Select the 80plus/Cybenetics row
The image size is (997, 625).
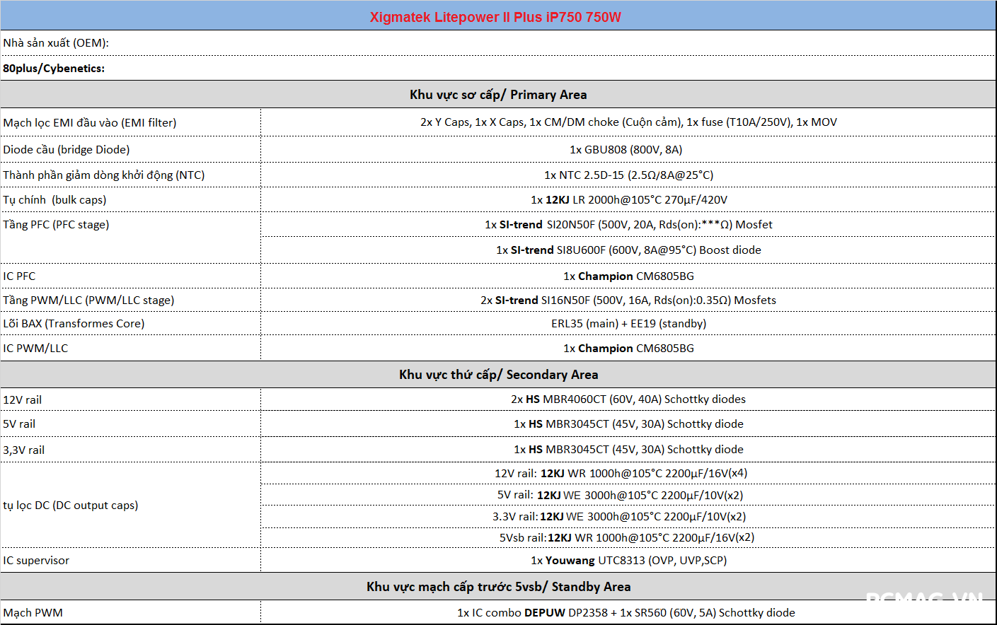pos(54,69)
